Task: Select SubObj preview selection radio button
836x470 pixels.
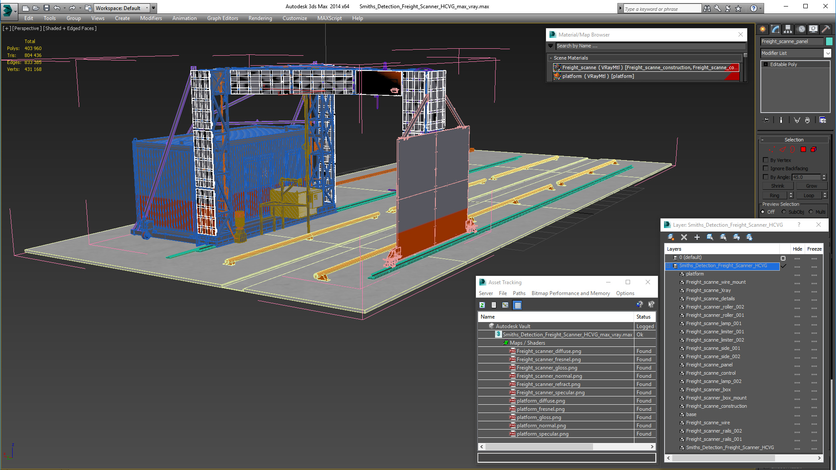Action: 784,212
